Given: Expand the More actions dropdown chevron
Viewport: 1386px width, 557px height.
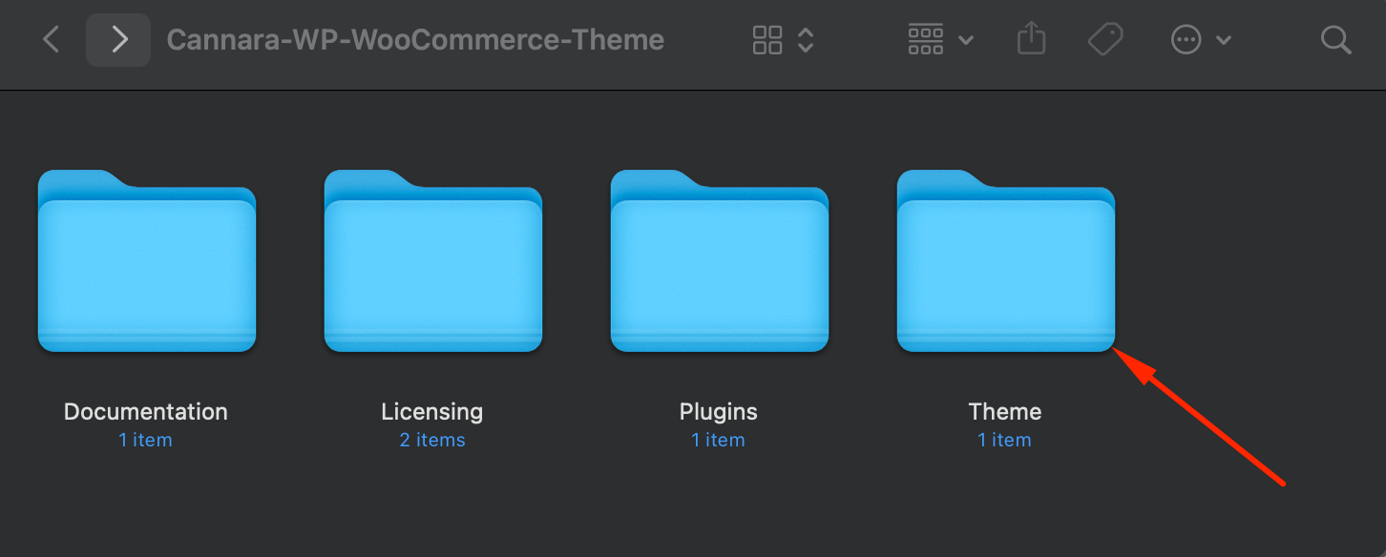Looking at the screenshot, I should tap(1224, 40).
